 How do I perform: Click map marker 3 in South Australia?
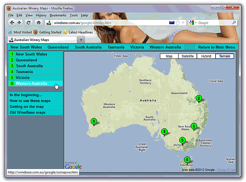(164, 132)
